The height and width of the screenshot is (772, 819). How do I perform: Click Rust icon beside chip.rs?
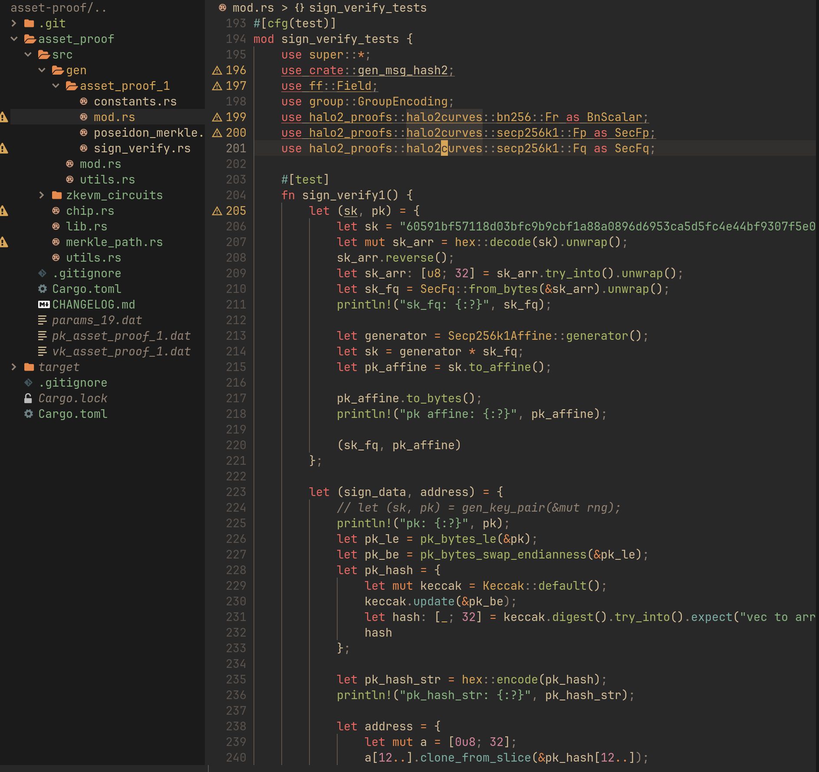[56, 211]
